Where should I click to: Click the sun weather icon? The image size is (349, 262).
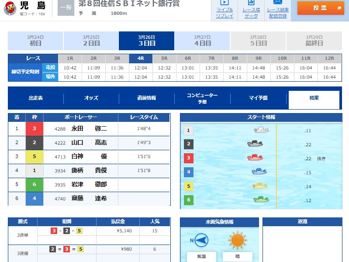tap(237, 240)
